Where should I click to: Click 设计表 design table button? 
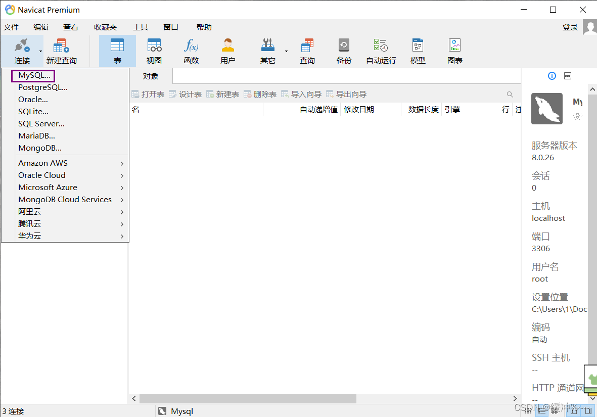point(186,95)
